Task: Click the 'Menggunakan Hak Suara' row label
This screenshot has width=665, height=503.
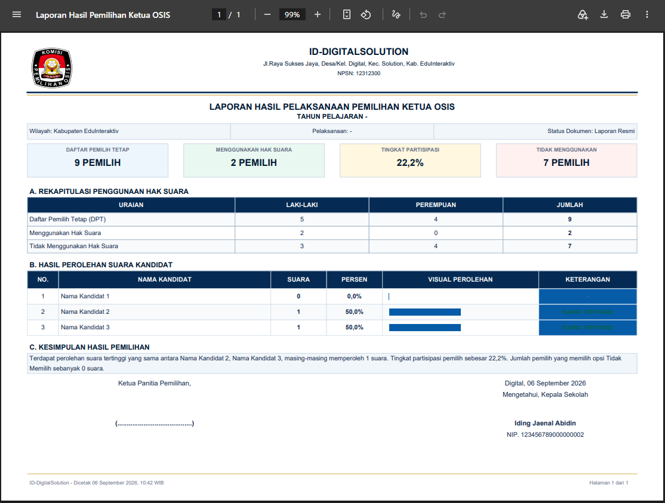Action: tap(65, 233)
